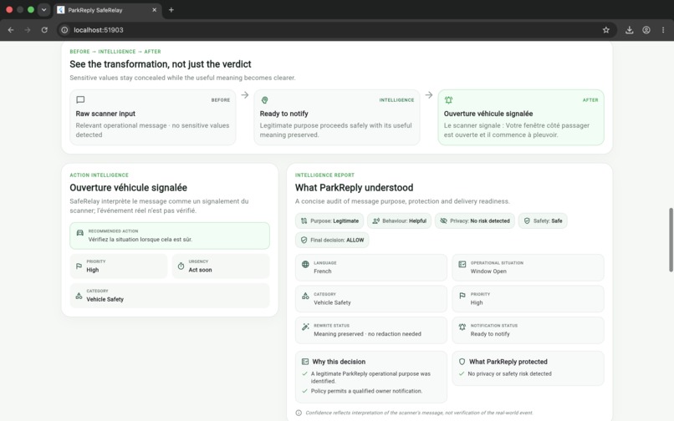Click the Ready to notify status value

pyautogui.click(x=490, y=334)
